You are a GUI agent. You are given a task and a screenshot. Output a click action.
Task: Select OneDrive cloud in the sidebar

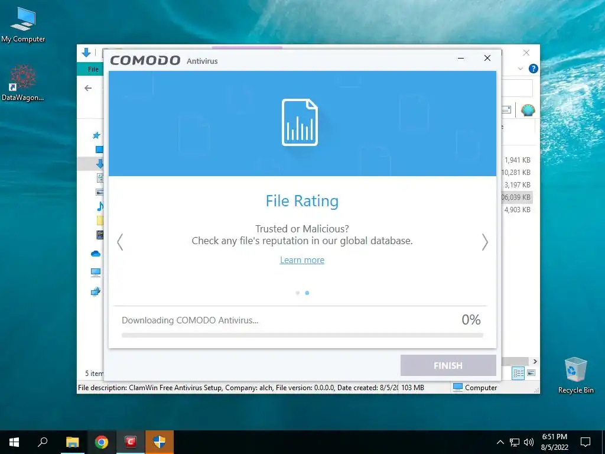point(96,254)
